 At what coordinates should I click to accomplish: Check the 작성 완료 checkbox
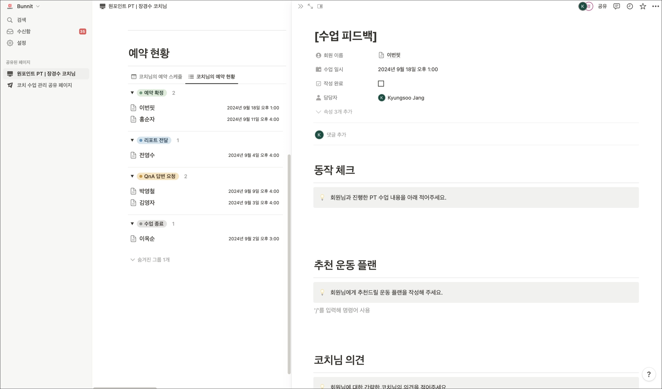381,84
